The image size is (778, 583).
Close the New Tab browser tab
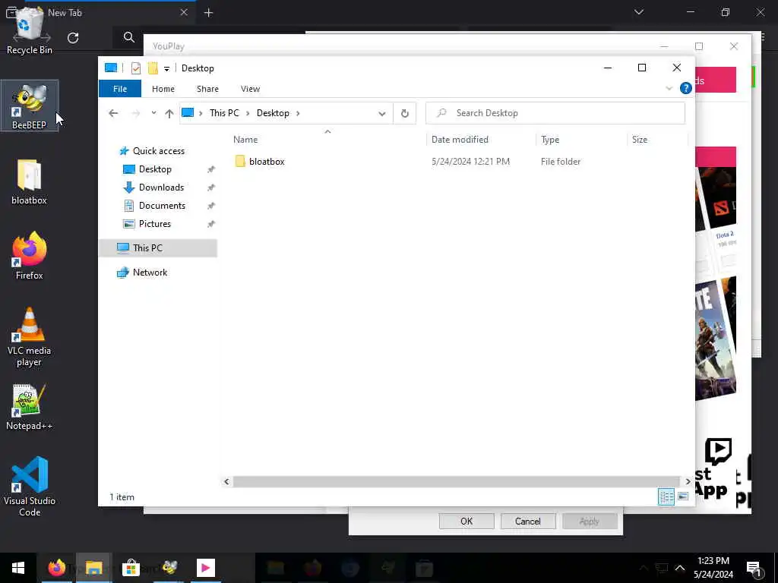click(184, 12)
